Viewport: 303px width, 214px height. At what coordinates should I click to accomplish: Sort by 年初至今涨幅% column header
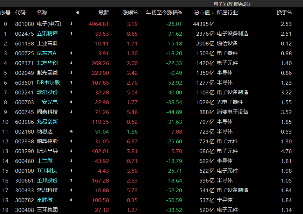pyautogui.click(x=164, y=13)
